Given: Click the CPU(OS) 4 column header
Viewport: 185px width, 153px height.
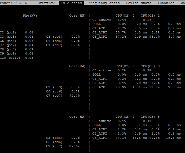Looking at the screenshot, I should click(x=125, y=117).
